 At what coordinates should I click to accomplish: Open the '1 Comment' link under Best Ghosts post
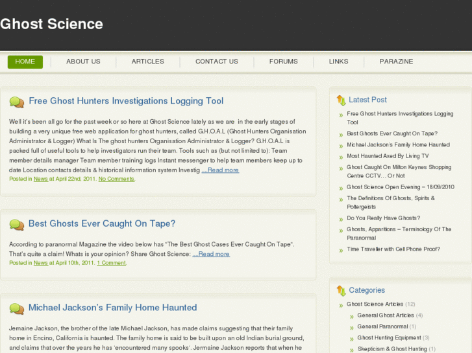click(112, 263)
